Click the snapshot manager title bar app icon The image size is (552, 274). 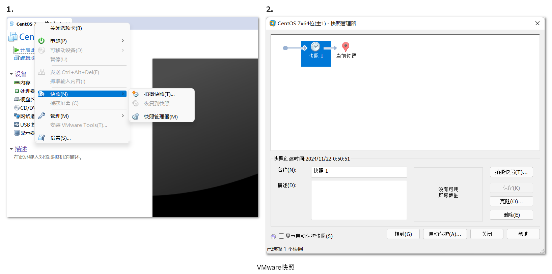(x=273, y=23)
